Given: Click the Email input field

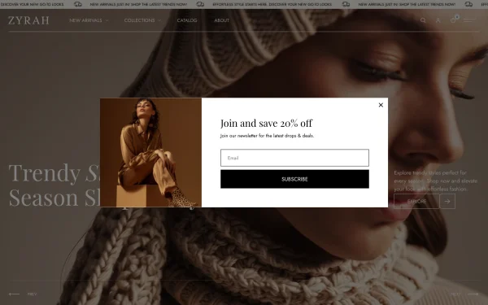Looking at the screenshot, I should pos(294,158).
